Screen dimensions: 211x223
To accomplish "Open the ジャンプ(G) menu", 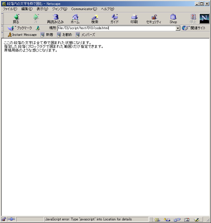I will tap(59, 9).
